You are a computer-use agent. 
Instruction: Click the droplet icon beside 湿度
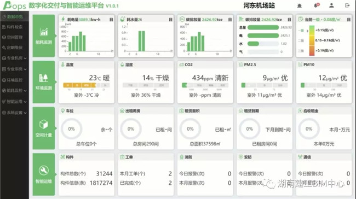coord(122,65)
